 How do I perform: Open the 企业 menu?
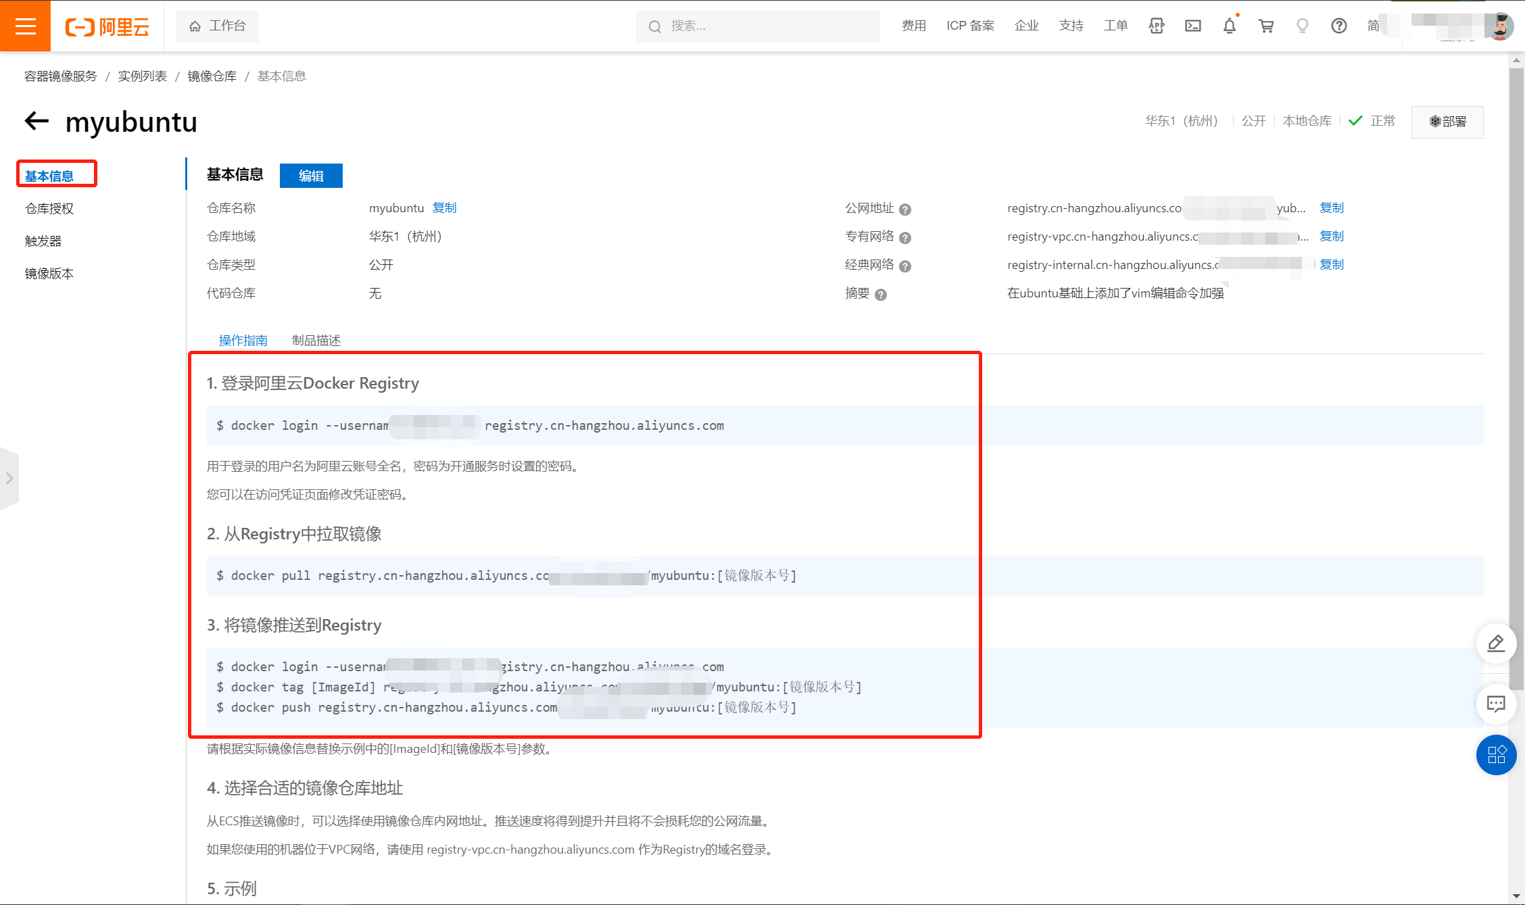1026,26
